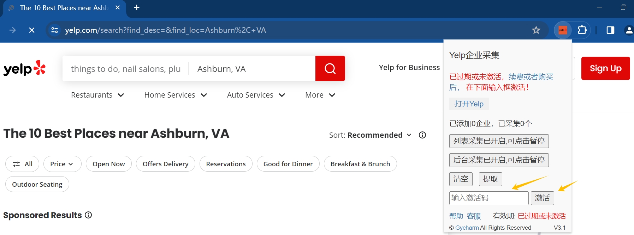The height and width of the screenshot is (235, 634).
Task: Open the 续费或者购买 renew link
Action: coord(531,77)
